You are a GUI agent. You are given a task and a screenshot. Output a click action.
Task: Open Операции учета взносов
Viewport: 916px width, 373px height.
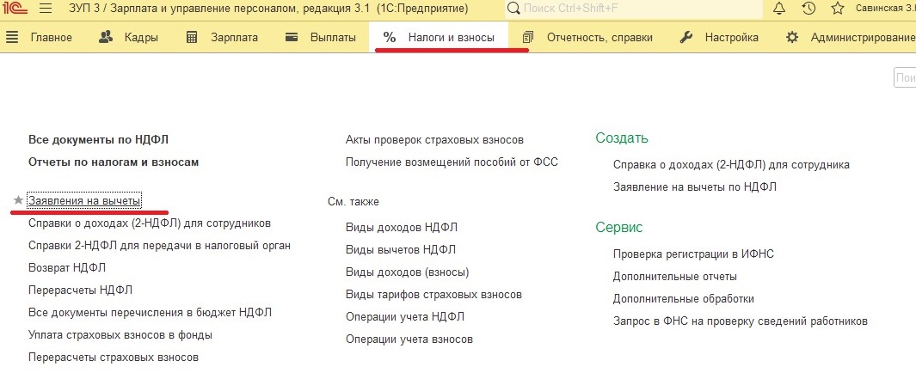[409, 339]
